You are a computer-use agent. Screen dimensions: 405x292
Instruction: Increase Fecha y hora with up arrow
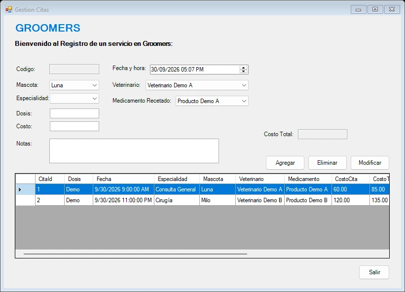pos(243,68)
